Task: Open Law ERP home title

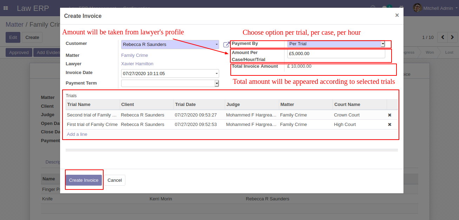Action: [33, 8]
